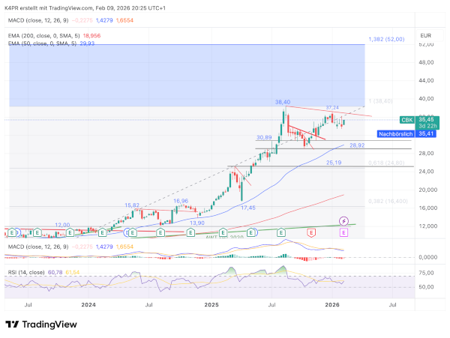Image resolution: width=450 pixels, height=338 pixels.
Task: Click the 17,45 low price label
Action: (x=247, y=208)
